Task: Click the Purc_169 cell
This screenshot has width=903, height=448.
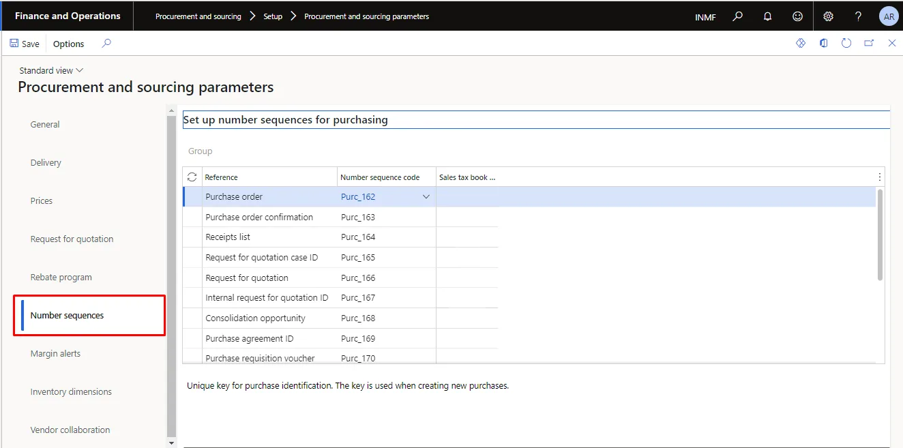Action: click(387, 338)
